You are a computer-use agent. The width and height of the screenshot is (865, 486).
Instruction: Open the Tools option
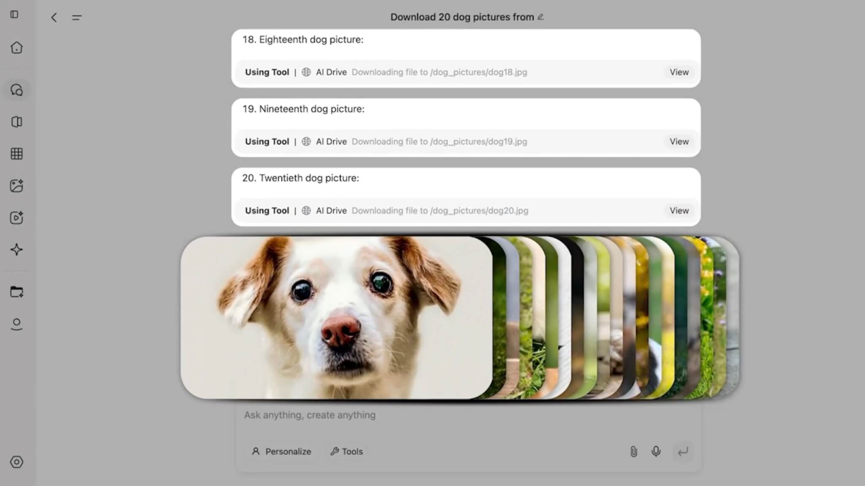click(x=346, y=451)
